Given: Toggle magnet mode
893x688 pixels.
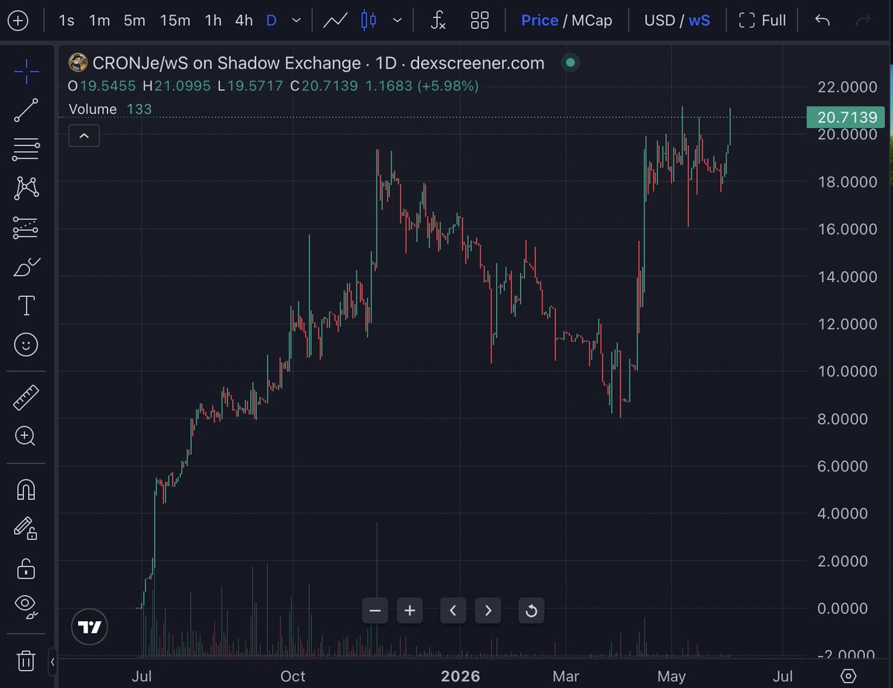Looking at the screenshot, I should pos(26,489).
